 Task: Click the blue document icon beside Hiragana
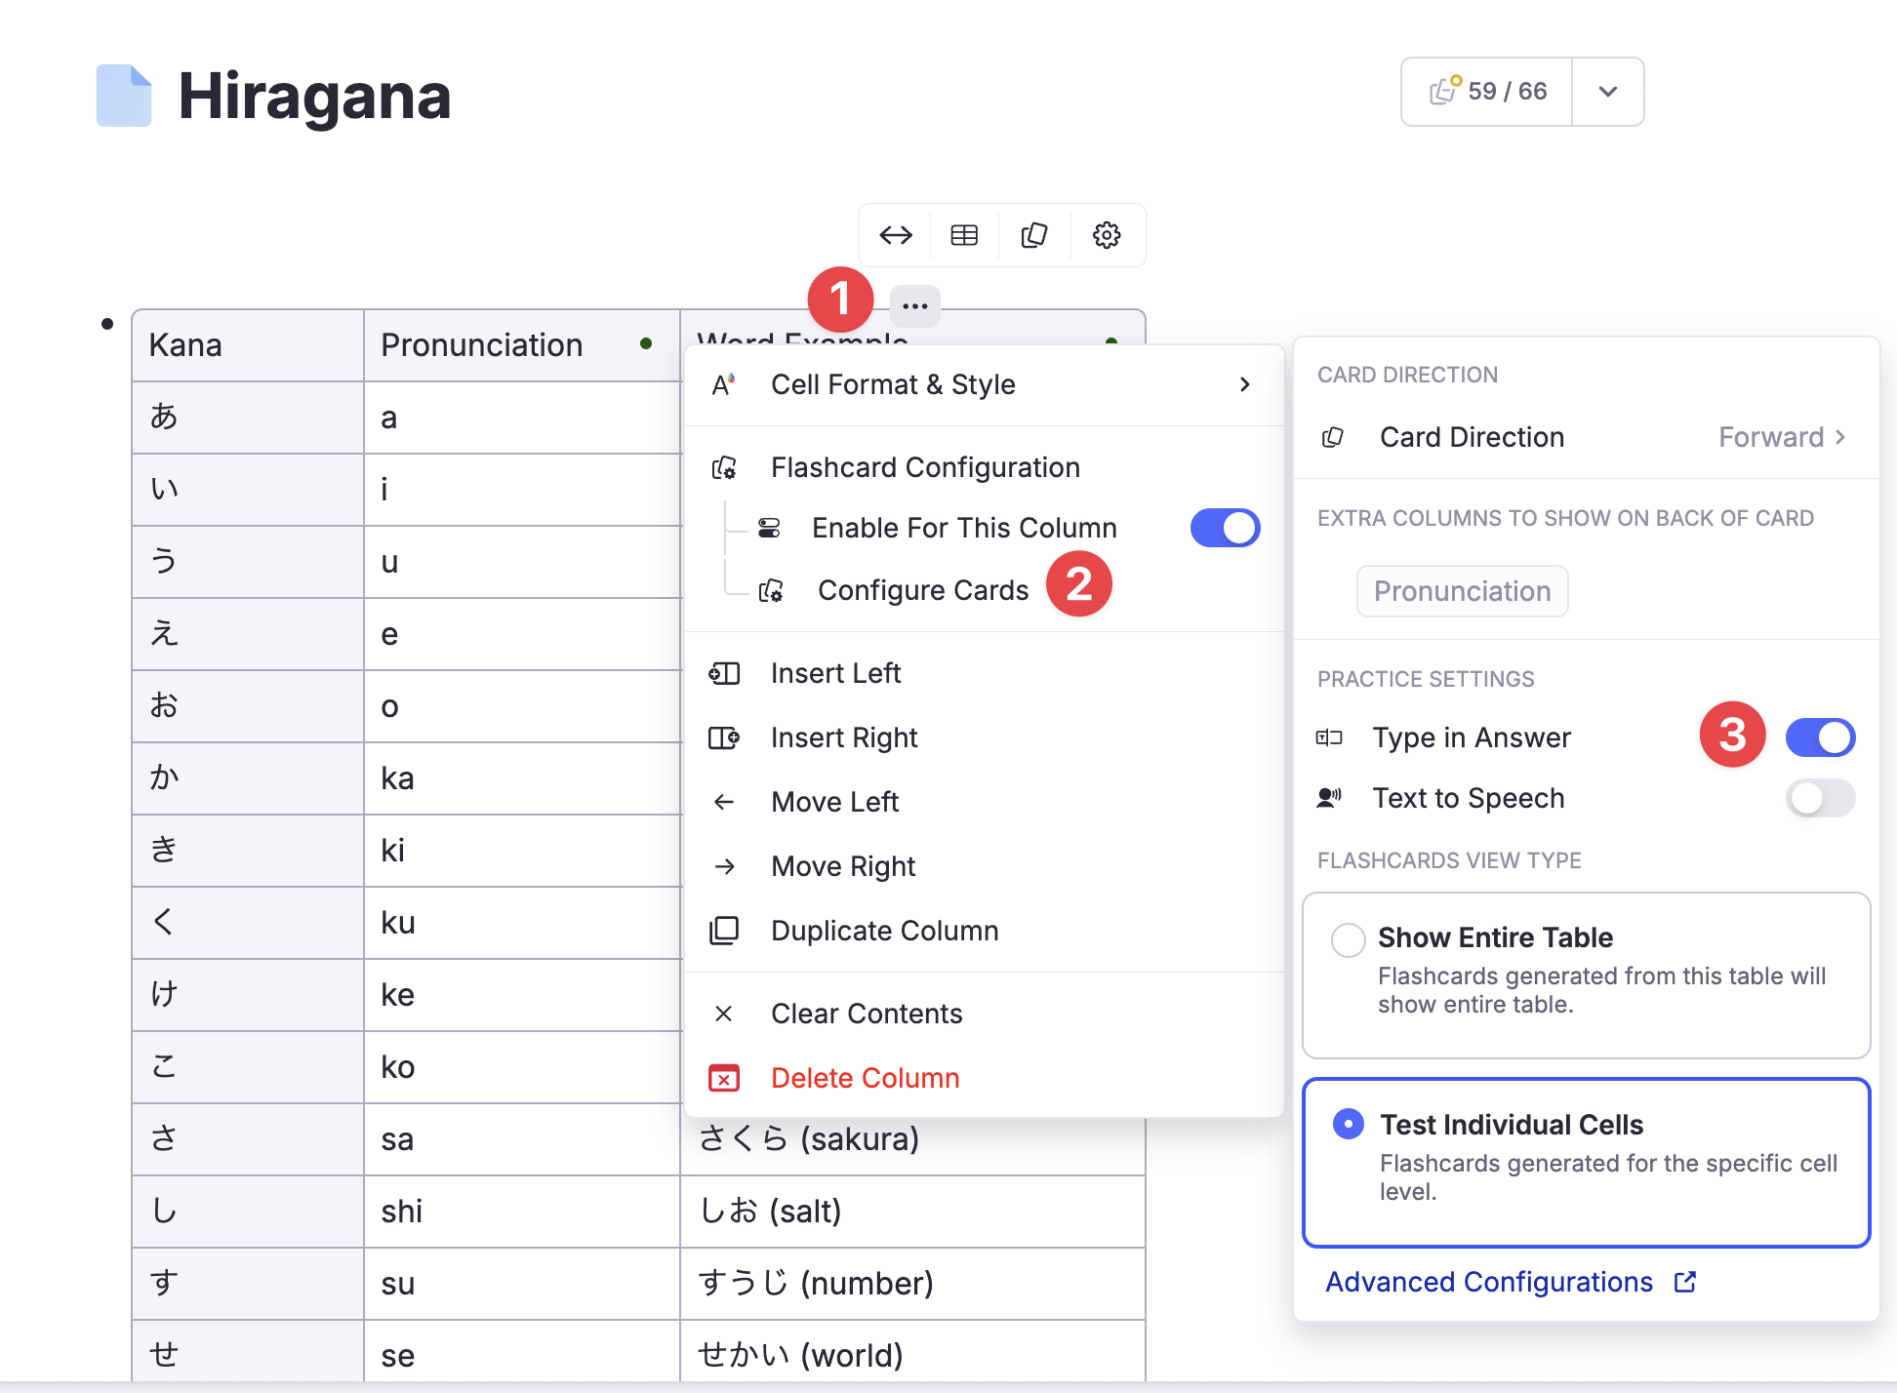pyautogui.click(x=124, y=96)
